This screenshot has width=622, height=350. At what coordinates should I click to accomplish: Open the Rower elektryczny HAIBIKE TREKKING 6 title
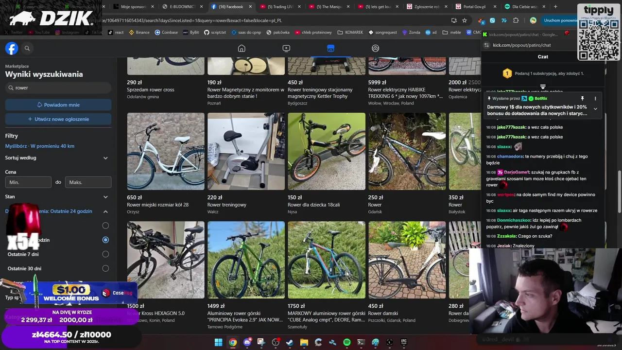click(x=406, y=93)
